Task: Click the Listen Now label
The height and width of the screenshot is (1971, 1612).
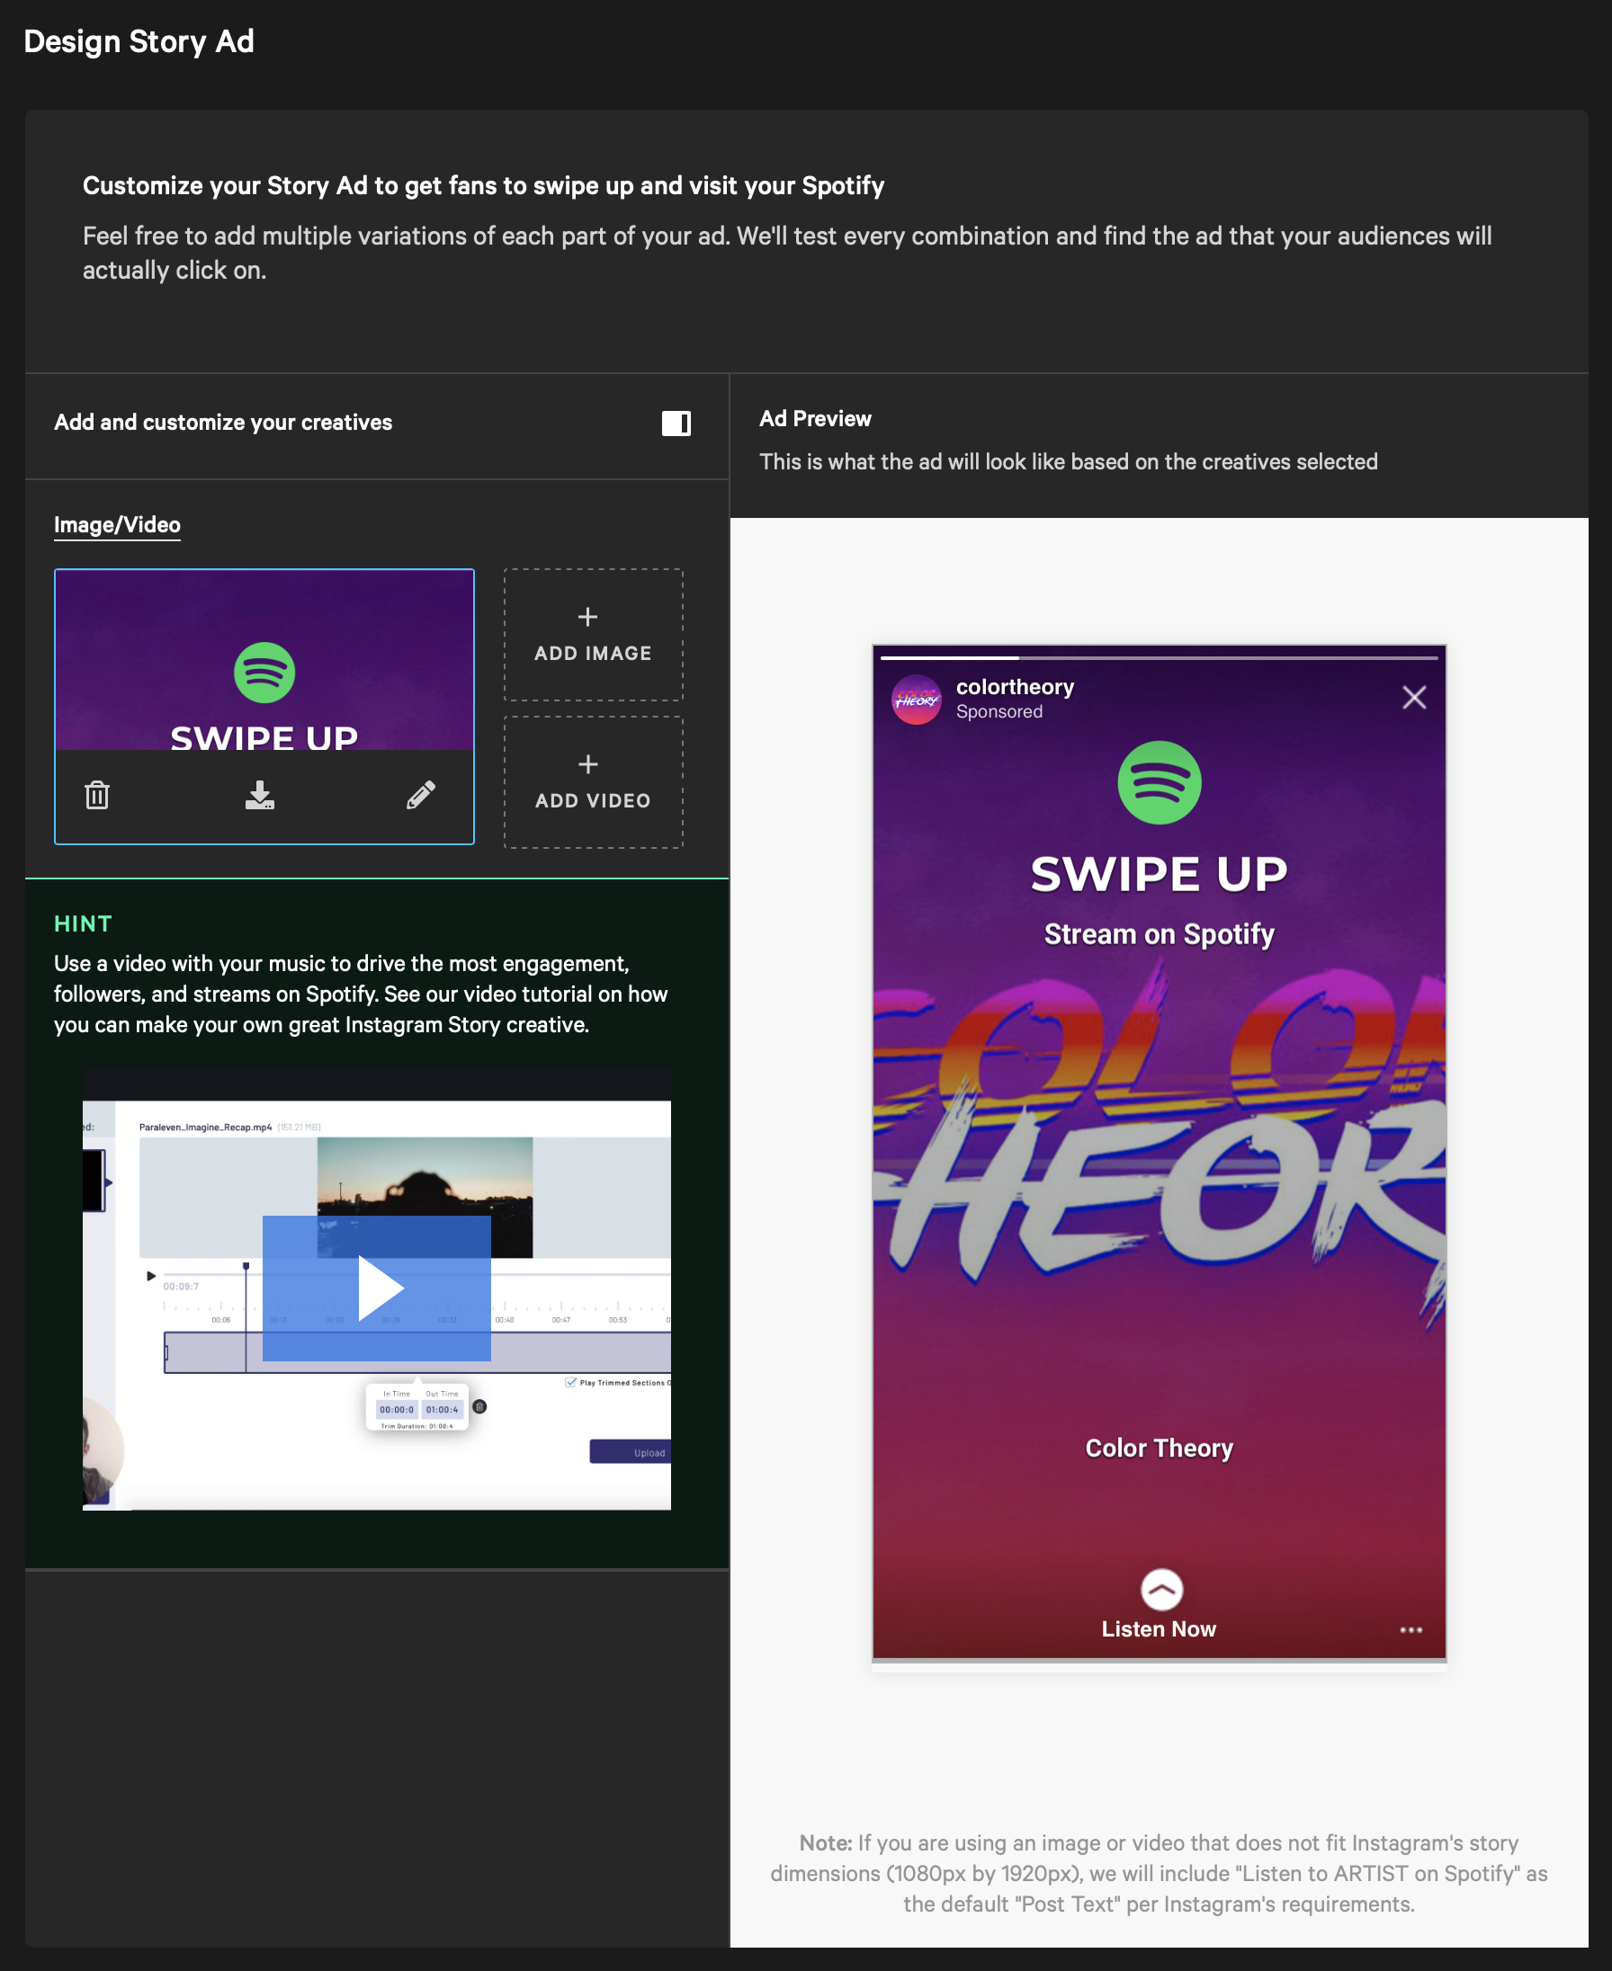Action: tap(1158, 1628)
